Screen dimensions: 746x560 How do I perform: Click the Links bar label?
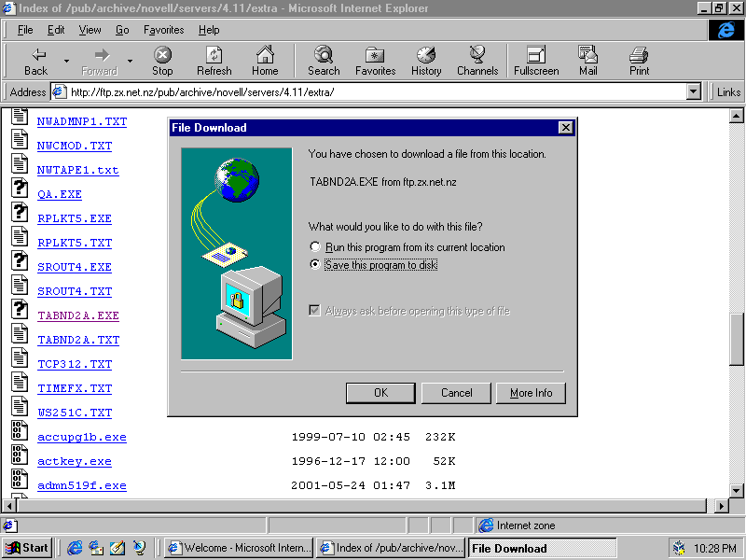tap(728, 92)
